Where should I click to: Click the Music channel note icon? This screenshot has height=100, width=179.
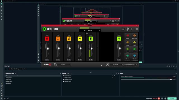pyautogui.click(x=69, y=39)
